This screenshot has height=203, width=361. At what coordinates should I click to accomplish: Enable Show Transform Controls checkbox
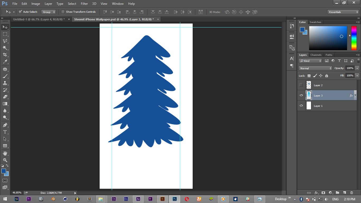tap(63, 12)
